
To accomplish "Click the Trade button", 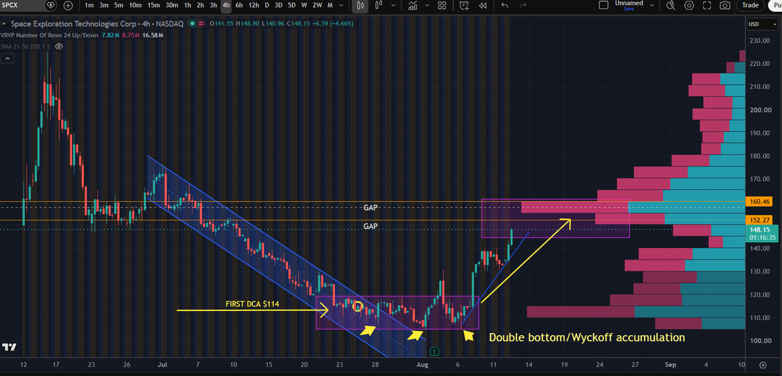I will coord(750,5).
